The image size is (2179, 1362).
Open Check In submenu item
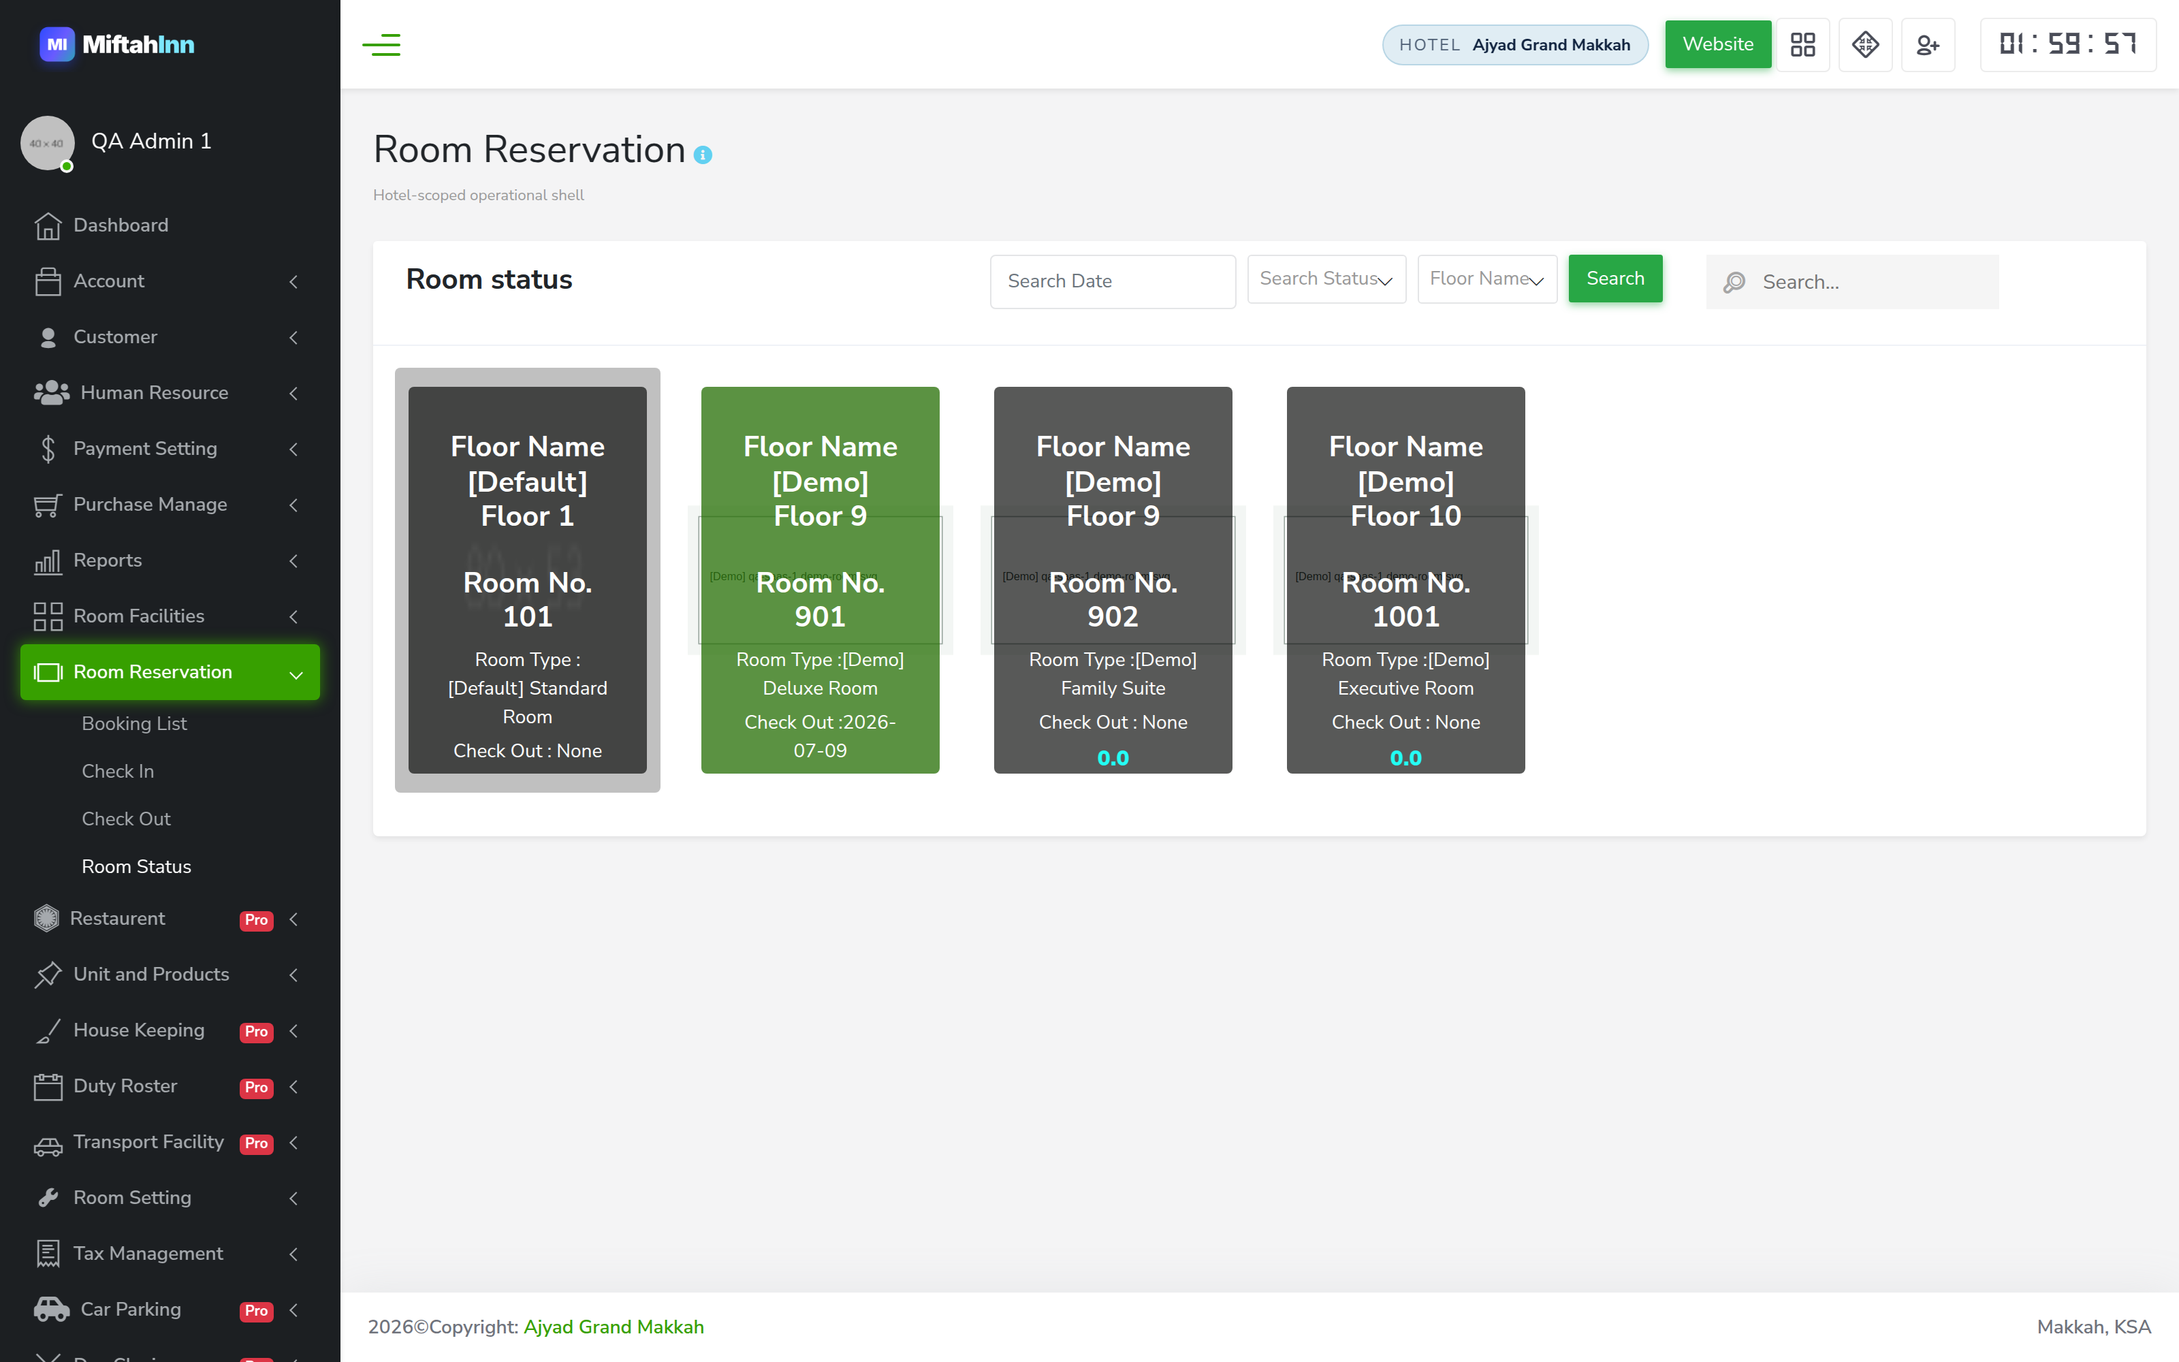[x=118, y=771]
